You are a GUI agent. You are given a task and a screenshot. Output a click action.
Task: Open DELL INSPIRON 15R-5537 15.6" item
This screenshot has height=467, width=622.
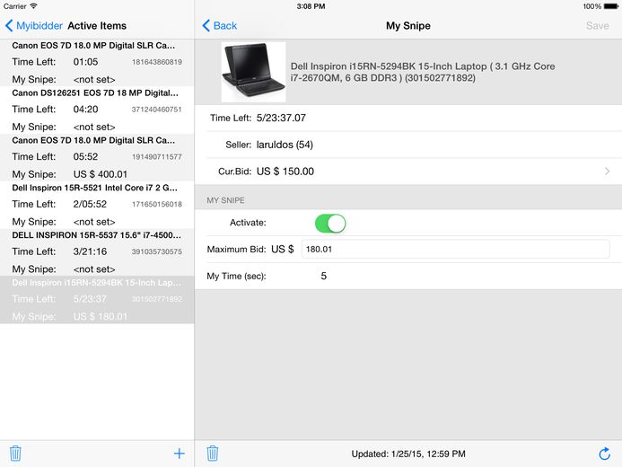[97, 252]
